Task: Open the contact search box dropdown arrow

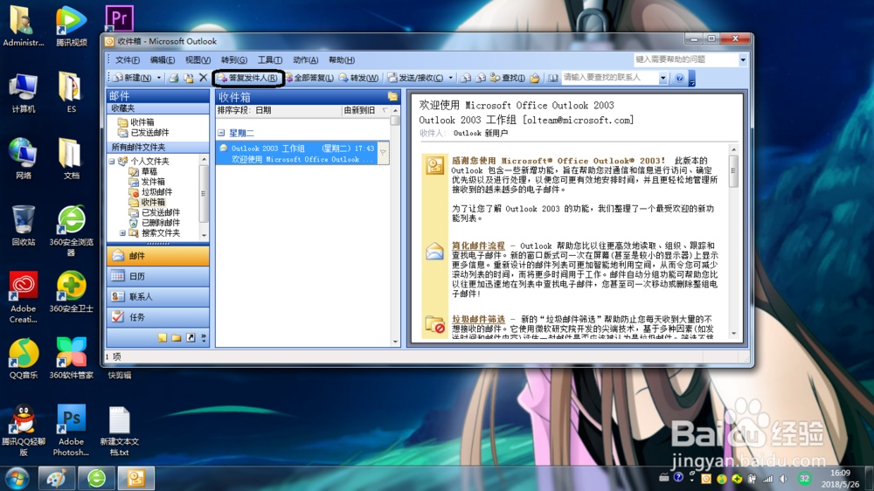Action: (662, 78)
